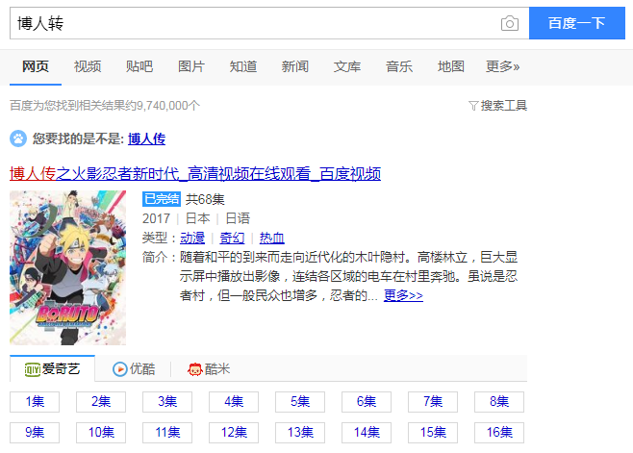633x453 pixels.
Task: Switch to the 酷米 source tab
Action: point(209,368)
